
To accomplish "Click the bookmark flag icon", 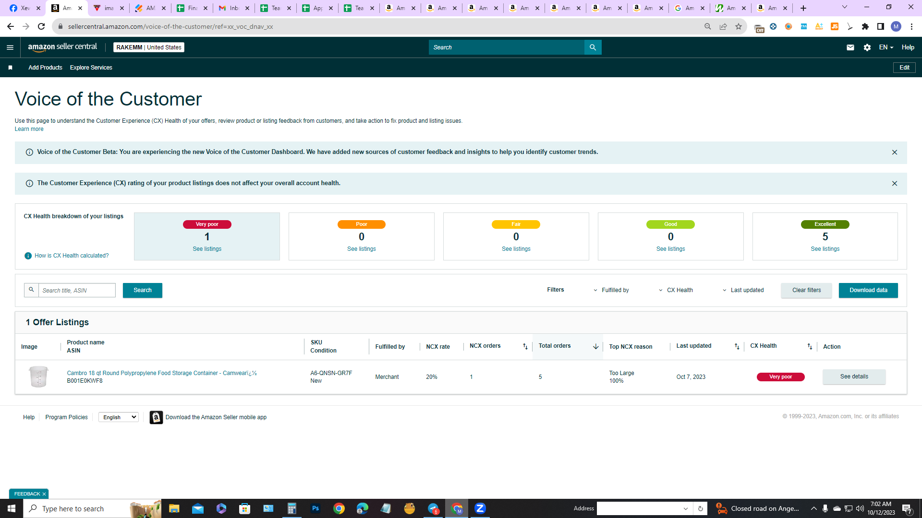I will (x=10, y=68).
